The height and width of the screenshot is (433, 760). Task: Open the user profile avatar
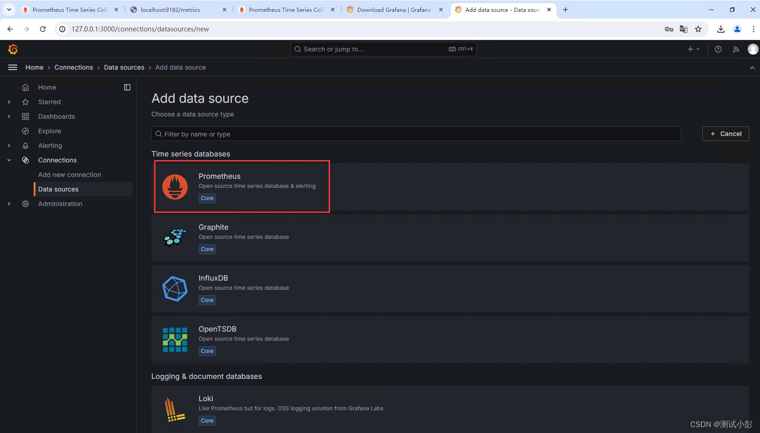click(x=753, y=49)
